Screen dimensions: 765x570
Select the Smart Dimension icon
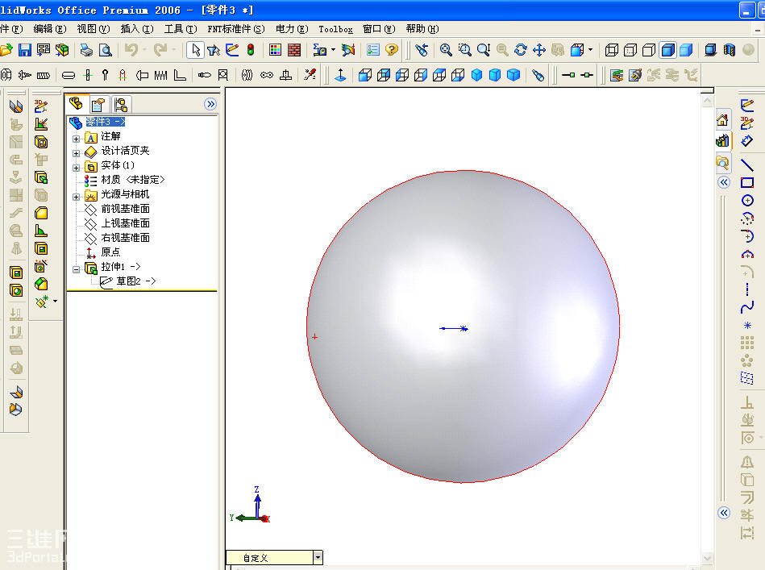click(747, 141)
